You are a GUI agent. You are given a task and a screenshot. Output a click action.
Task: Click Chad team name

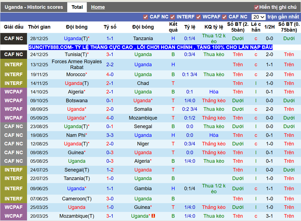point(143,83)
